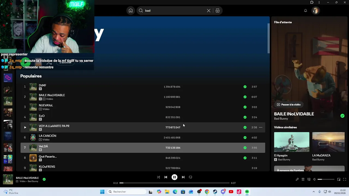The image size is (349, 196).
Task: Select the DtMF track title
Action: [43, 85]
